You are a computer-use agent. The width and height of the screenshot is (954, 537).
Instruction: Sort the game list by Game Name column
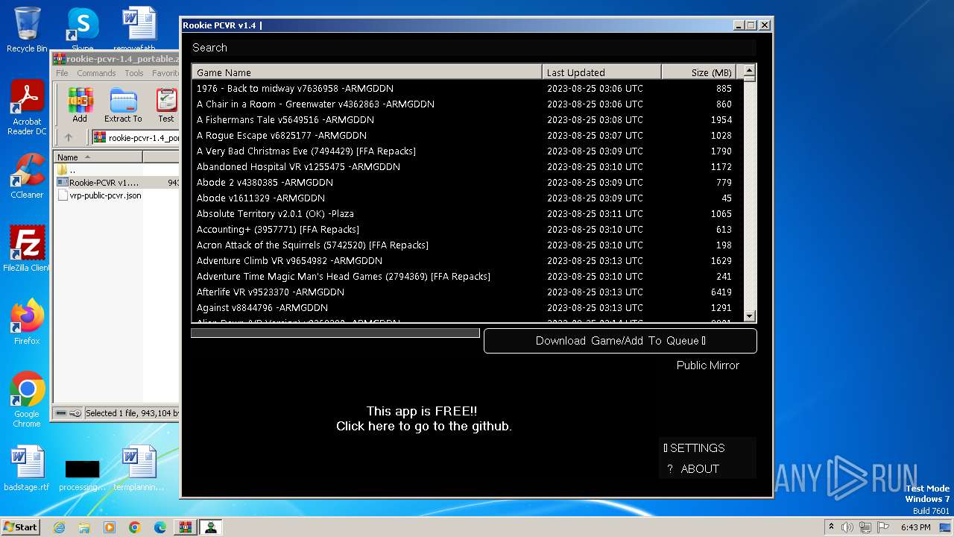click(367, 72)
